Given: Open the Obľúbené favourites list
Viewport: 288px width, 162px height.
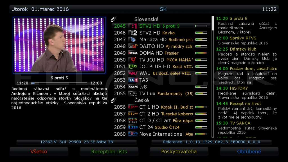Looking at the screenshot, I should coord(249,152).
